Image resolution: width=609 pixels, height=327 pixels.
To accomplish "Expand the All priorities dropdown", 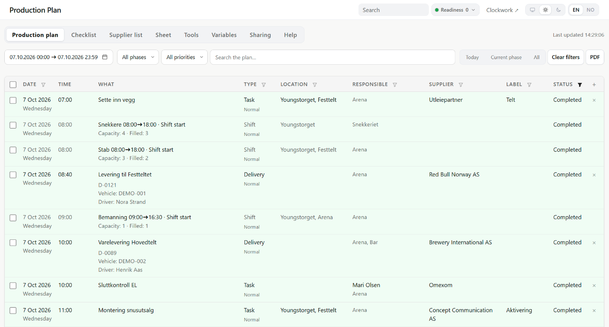I will click(x=184, y=57).
